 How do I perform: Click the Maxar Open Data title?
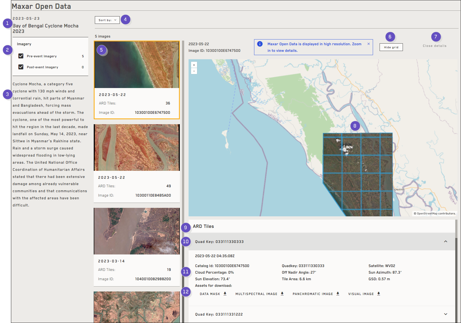41,6
